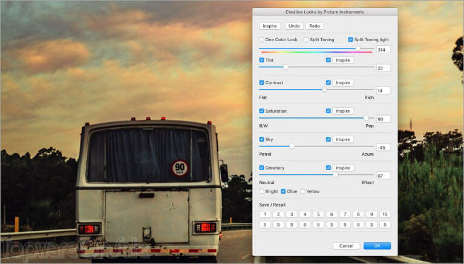Enable the Split Toning checkbox
The width and height of the screenshot is (464, 264).
tap(306, 39)
